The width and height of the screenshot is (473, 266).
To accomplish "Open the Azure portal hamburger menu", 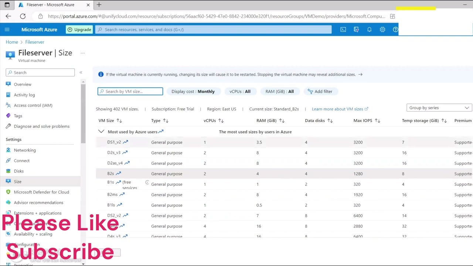I will 7,30.
